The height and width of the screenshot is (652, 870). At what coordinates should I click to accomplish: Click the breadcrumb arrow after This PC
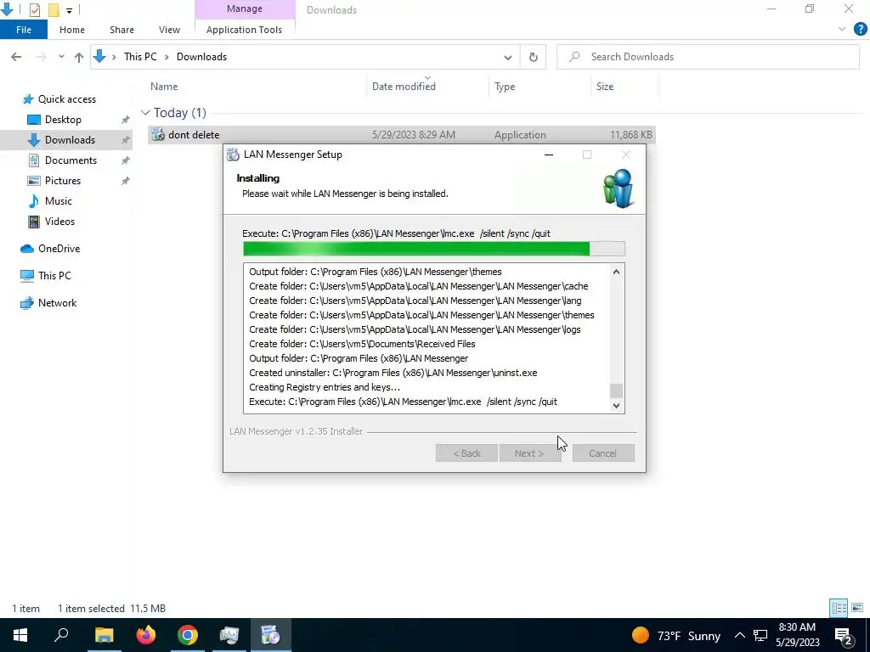[x=167, y=57]
